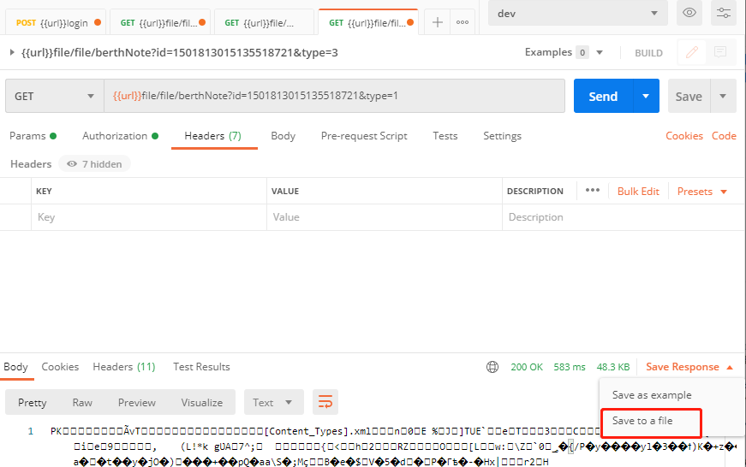Select the Authorization tab
This screenshot has width=746, height=467.
coord(120,136)
